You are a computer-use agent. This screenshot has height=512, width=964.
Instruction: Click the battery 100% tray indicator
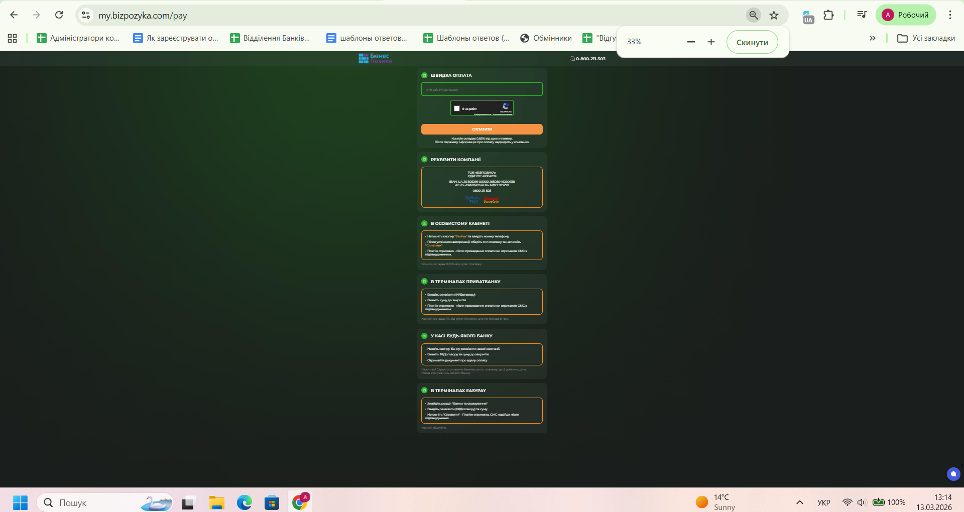point(889,502)
